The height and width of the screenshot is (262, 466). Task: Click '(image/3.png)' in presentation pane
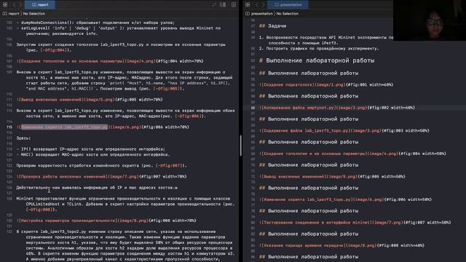click(366, 130)
